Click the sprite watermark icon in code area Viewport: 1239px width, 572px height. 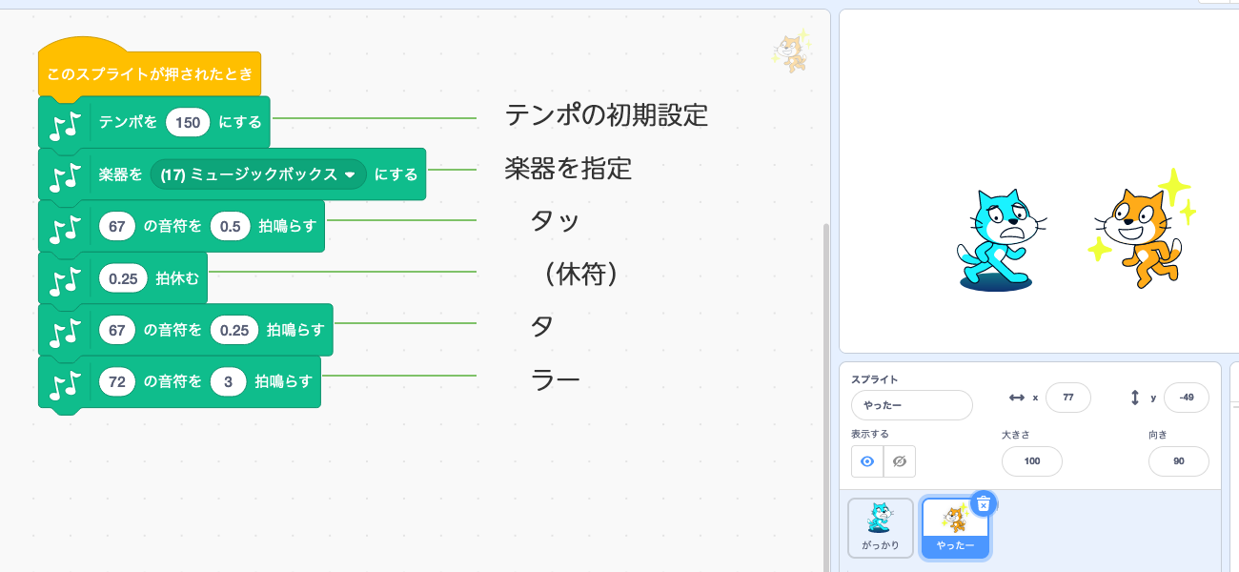[x=792, y=51]
